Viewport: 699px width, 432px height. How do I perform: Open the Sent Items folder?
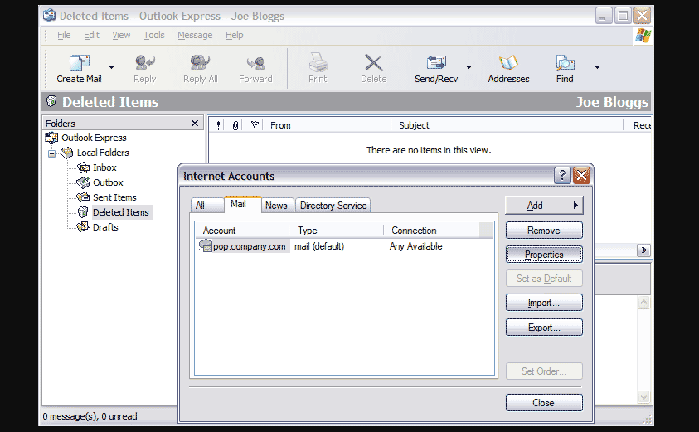pos(114,197)
